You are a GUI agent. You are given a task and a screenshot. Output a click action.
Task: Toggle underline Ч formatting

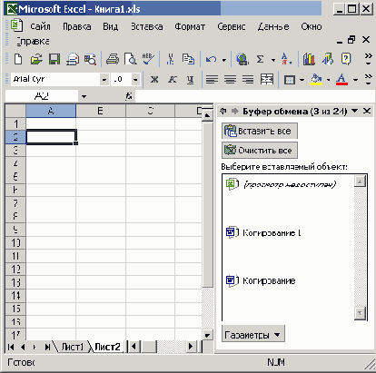pyautogui.click(x=190, y=80)
